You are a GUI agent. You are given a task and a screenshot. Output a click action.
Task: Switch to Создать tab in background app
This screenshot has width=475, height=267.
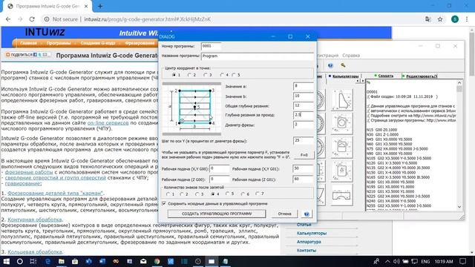[384, 76]
